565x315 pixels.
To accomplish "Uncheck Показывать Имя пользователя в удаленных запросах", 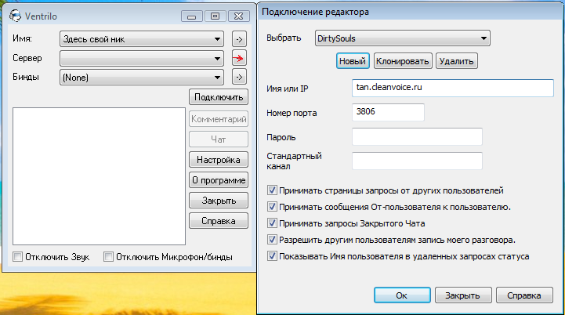I will tap(272, 256).
